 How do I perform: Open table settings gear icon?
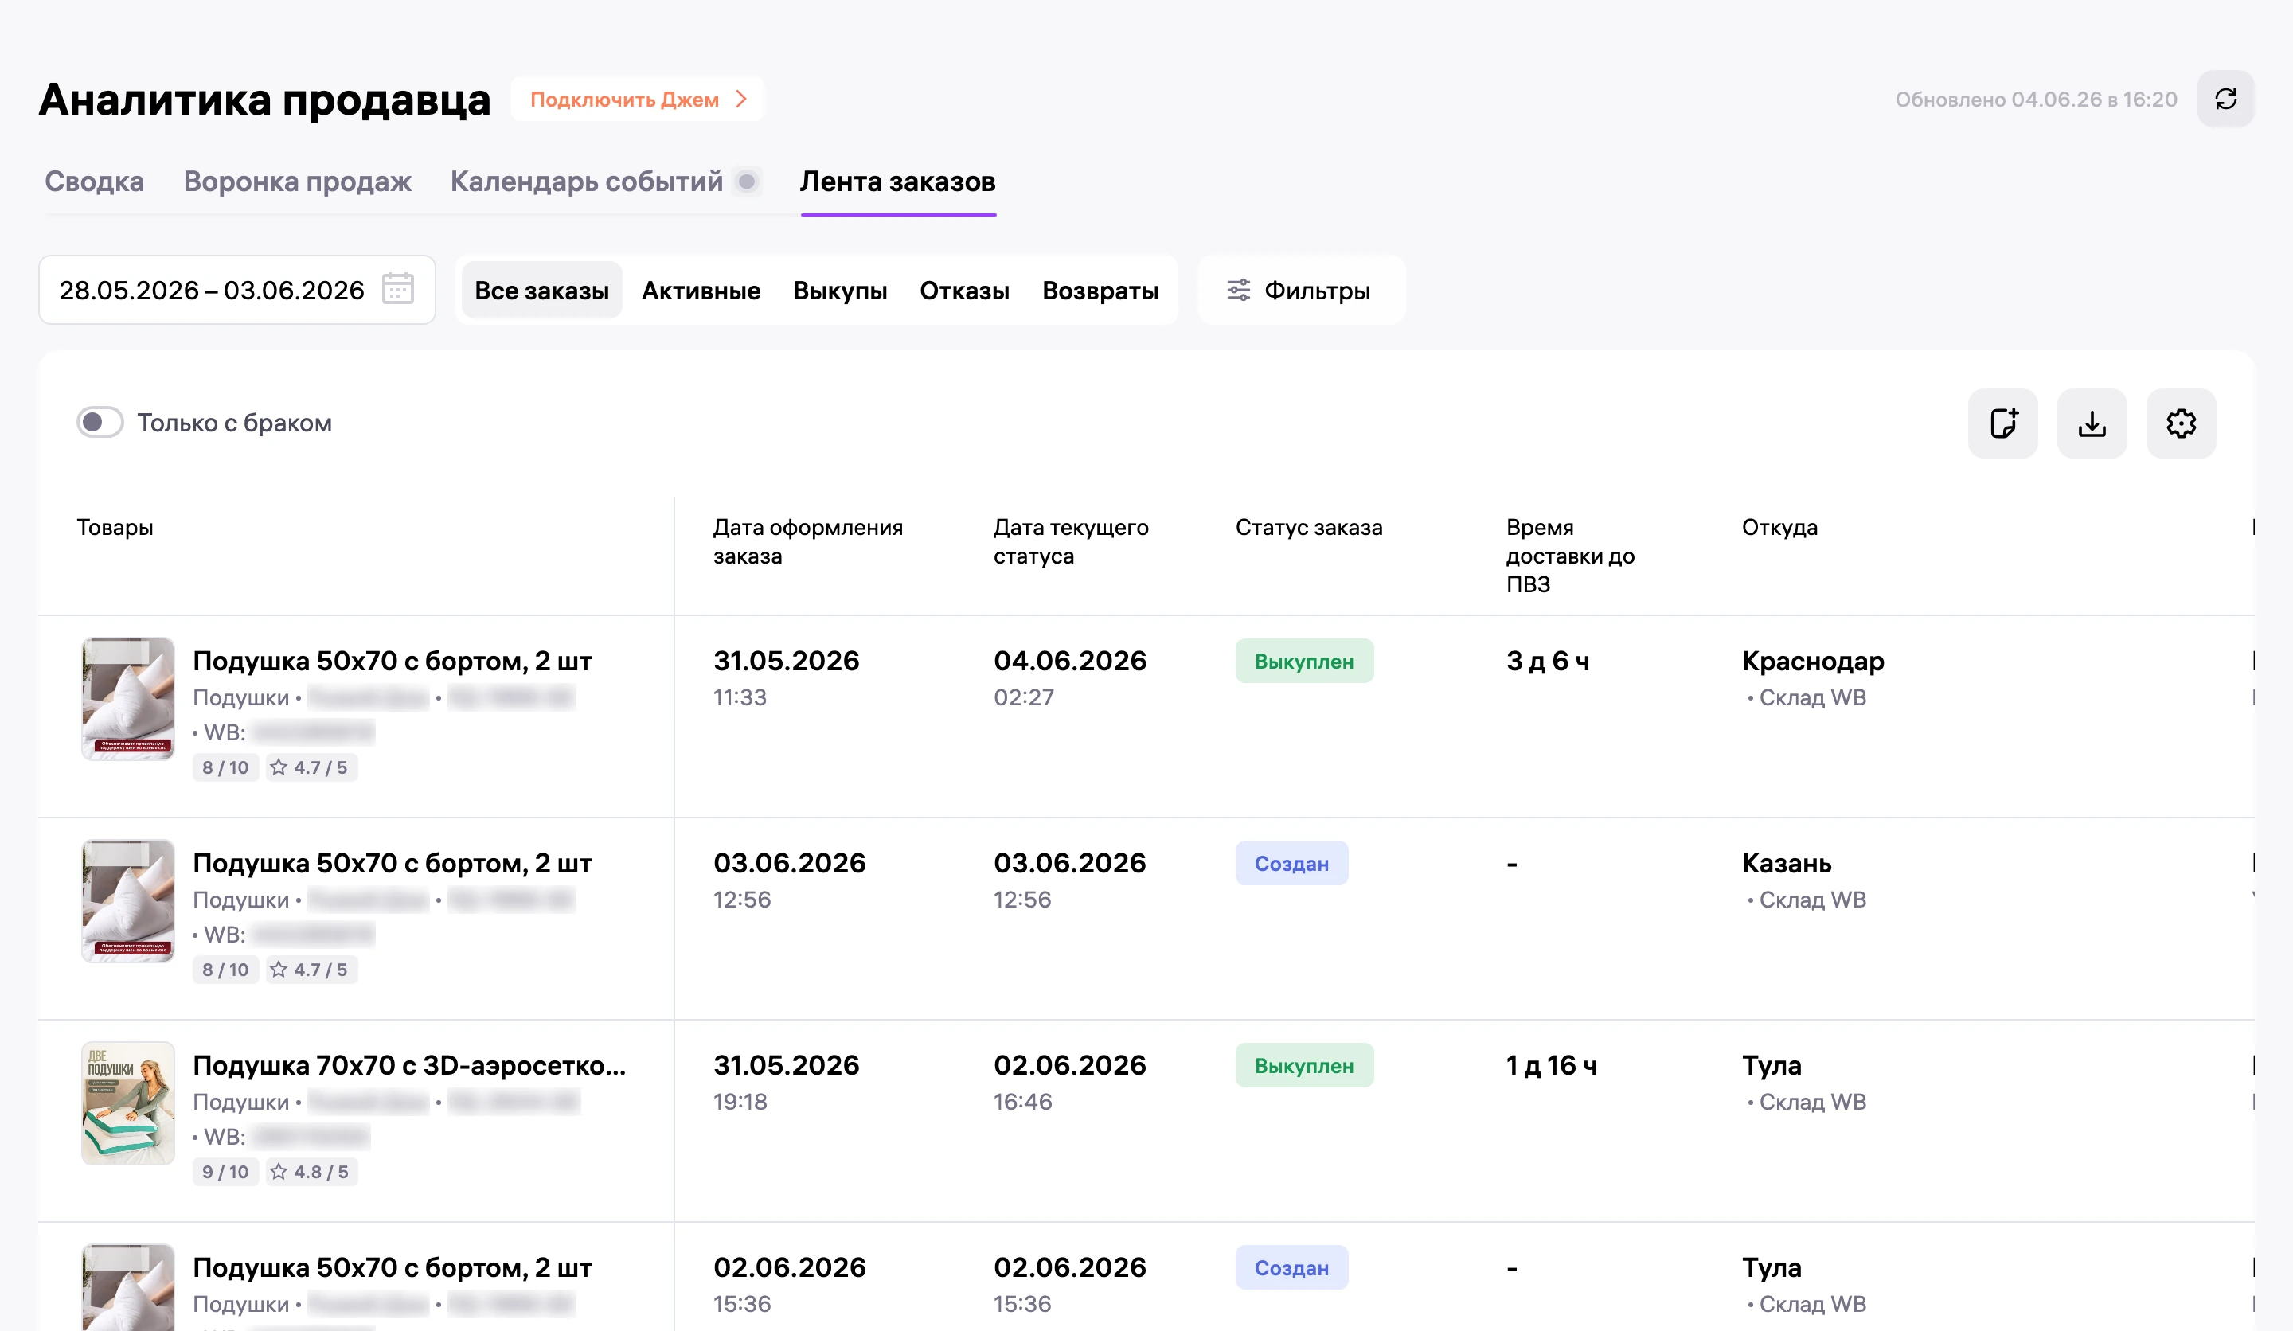pos(2181,423)
